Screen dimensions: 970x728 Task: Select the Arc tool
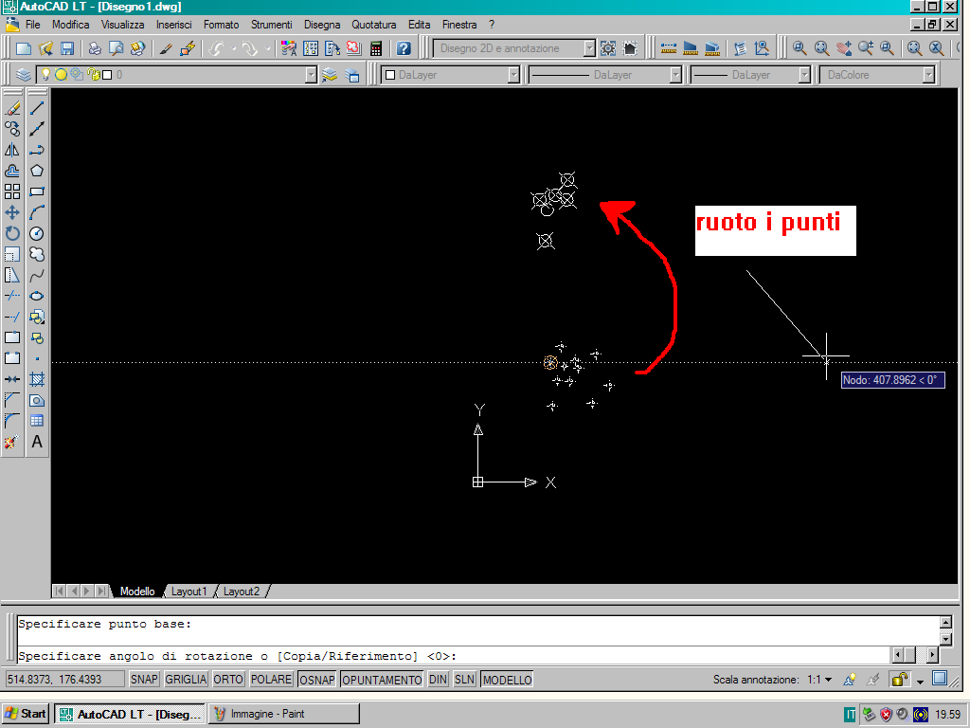[37, 212]
